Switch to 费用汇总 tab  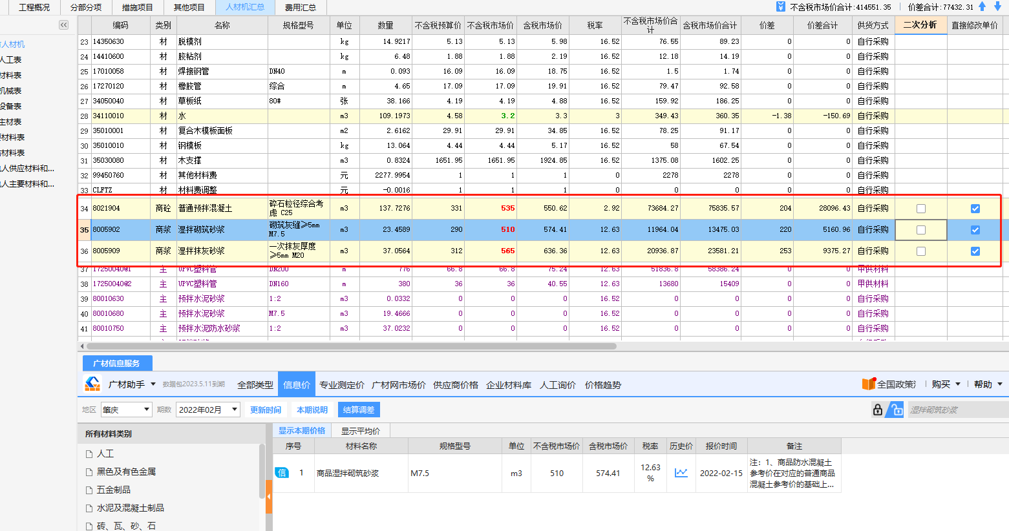[301, 8]
